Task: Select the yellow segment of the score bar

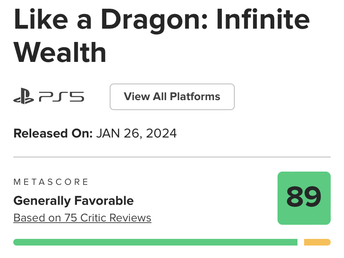Action: point(317,242)
